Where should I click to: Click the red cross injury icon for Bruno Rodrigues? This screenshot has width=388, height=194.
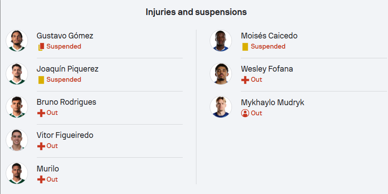(41, 113)
